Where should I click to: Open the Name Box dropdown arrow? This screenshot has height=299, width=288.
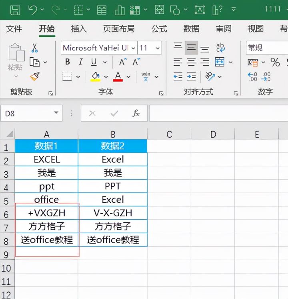[56, 113]
